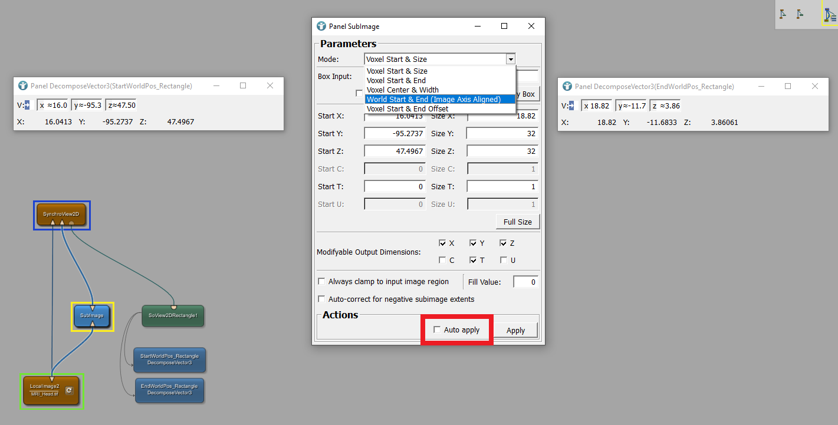Click the V input arrow icon in EndWorldPos panel
This screenshot has width=838, height=425.
tap(570, 106)
